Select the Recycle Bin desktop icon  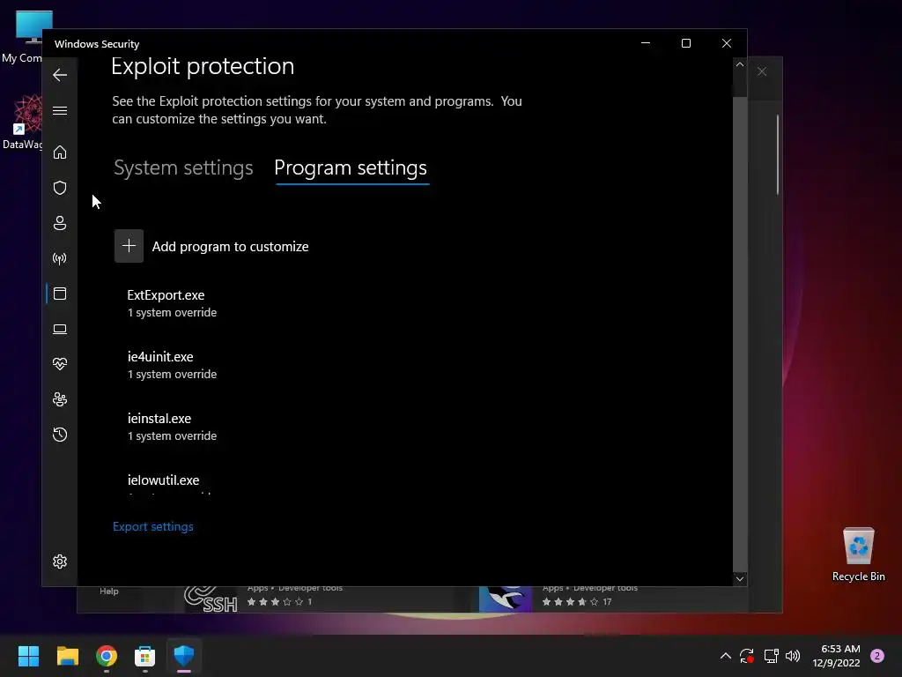[x=858, y=555]
